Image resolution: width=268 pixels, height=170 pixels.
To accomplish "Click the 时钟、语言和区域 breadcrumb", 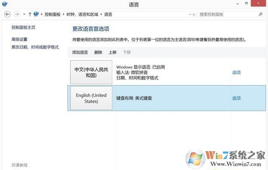I will coord(82,14).
